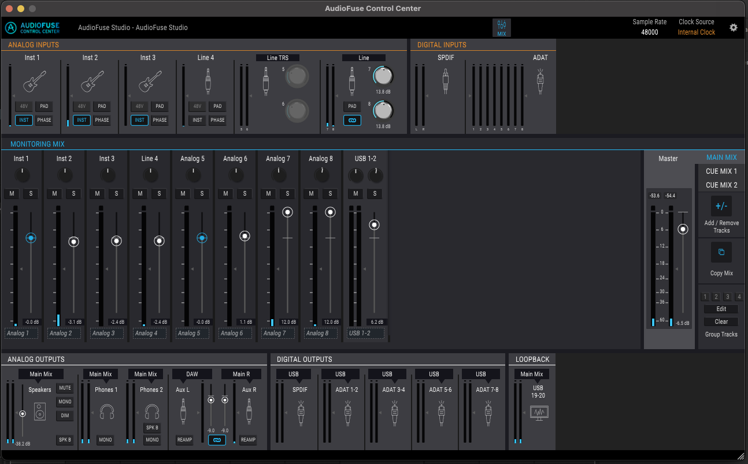This screenshot has height=464, width=748.
Task: Open Loopback Main Mix source dropdown
Action: [532, 374]
